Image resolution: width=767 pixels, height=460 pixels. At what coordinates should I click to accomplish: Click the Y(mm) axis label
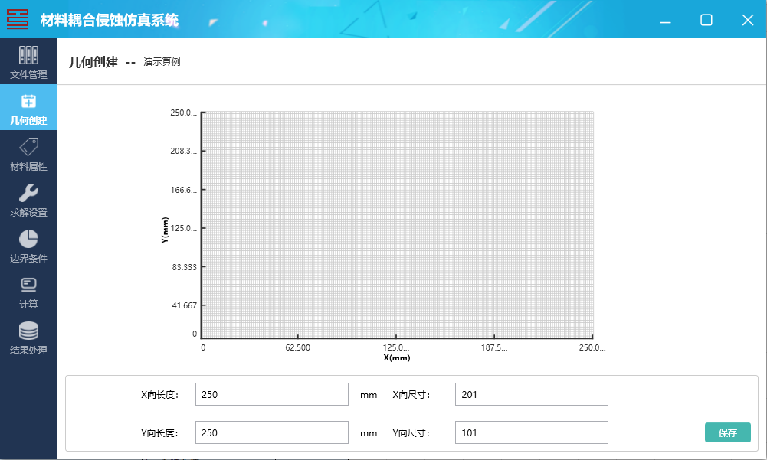tap(165, 230)
